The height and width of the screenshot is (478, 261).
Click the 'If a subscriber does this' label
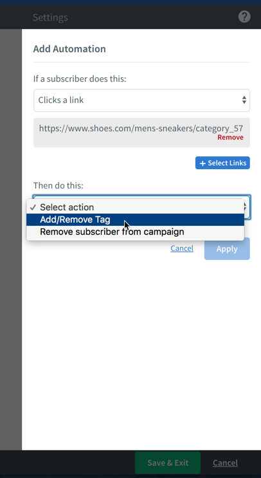point(80,79)
